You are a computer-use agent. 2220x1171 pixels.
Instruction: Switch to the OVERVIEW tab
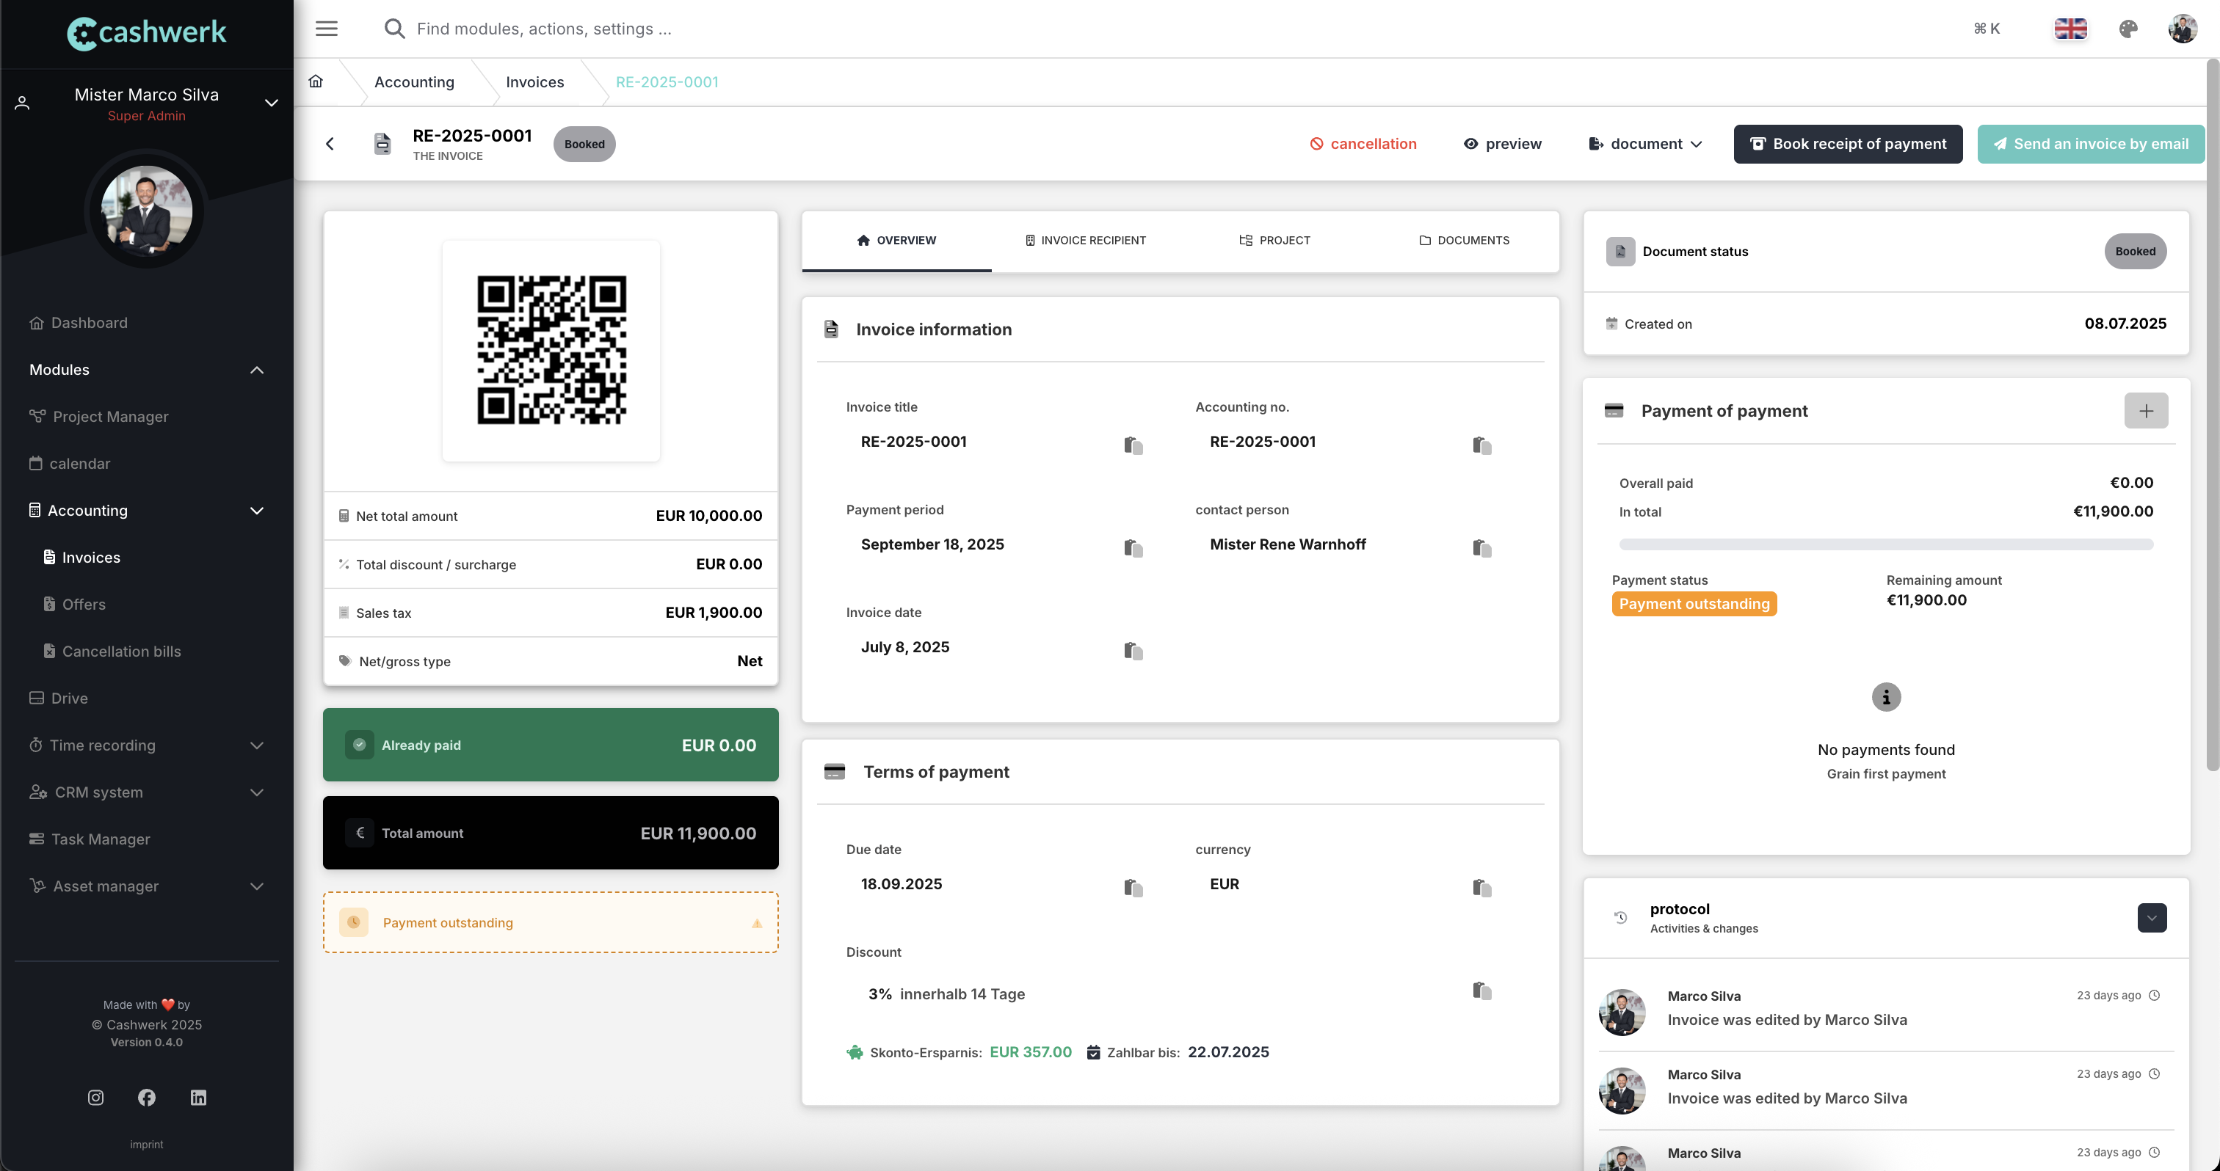coord(896,240)
